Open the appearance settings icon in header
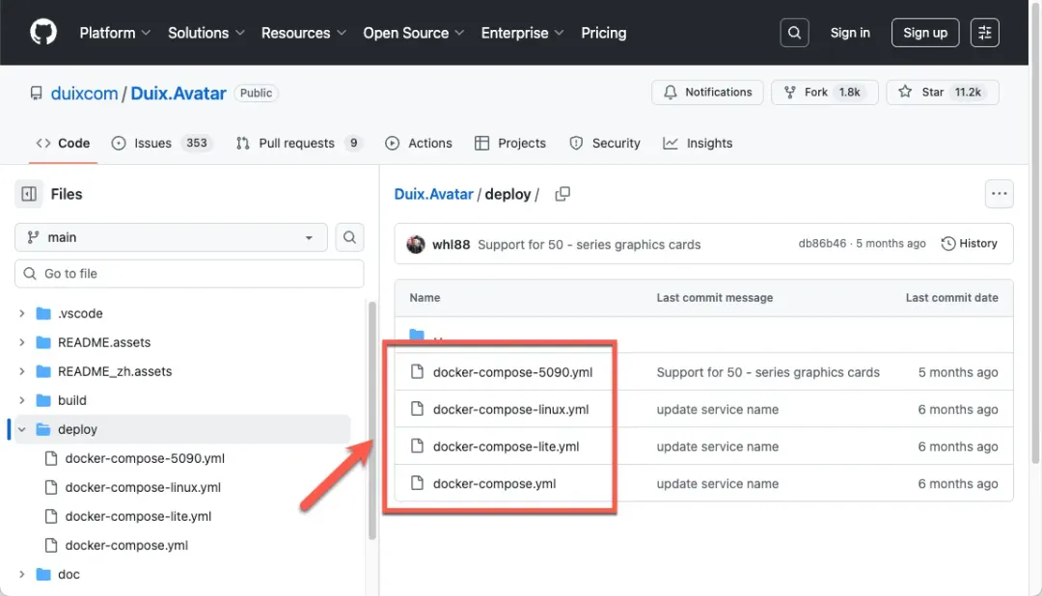The height and width of the screenshot is (596, 1042). pos(984,33)
